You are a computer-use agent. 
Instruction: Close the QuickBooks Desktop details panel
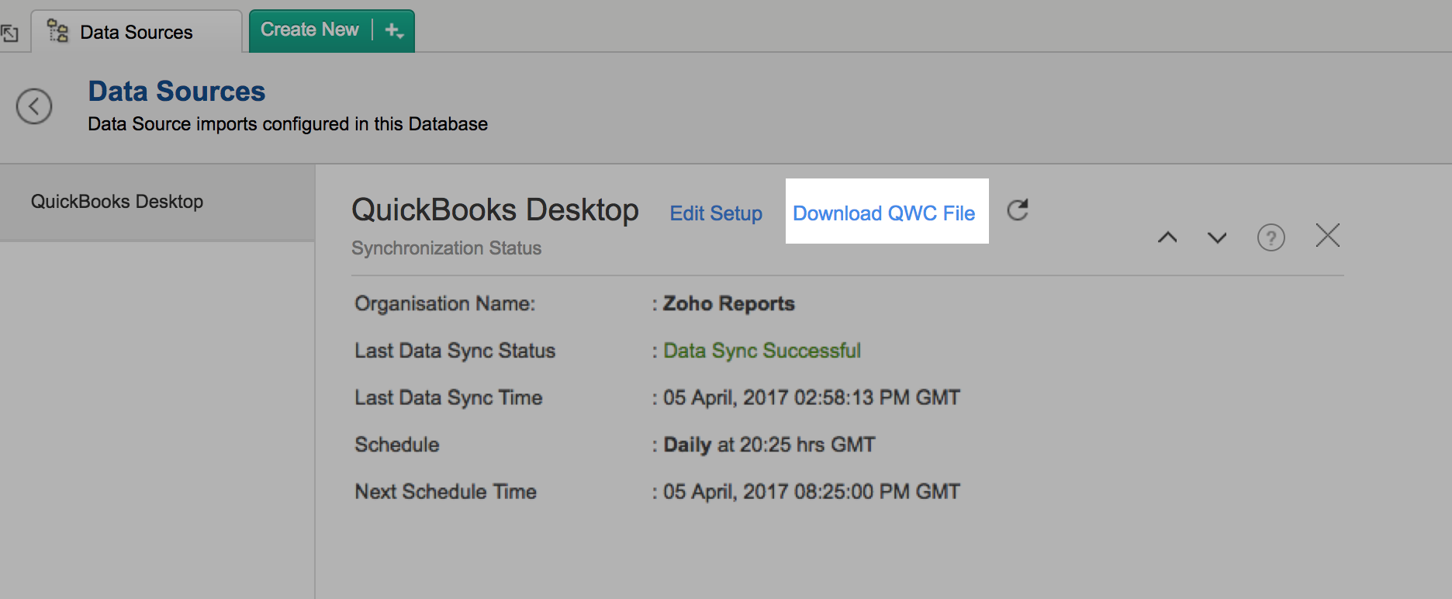(1328, 236)
